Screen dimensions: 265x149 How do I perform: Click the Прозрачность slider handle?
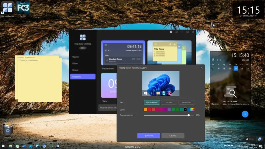pos(188,115)
